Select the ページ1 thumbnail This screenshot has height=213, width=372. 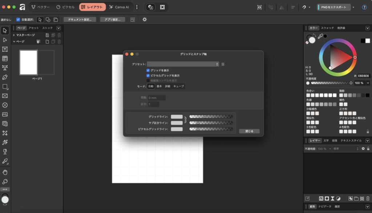tap(29, 62)
